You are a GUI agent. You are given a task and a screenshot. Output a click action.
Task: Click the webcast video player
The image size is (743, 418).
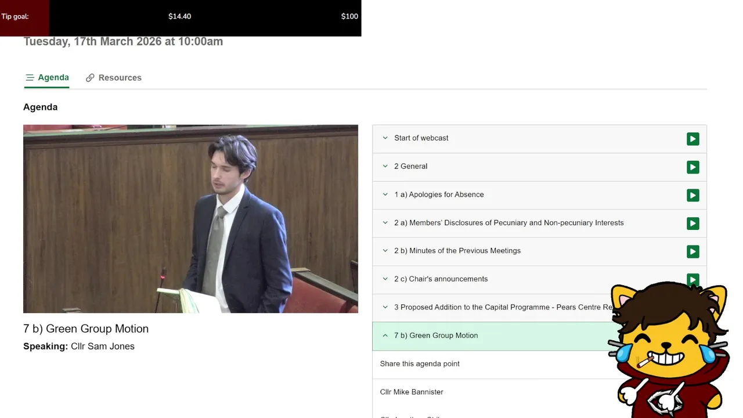[x=190, y=219]
